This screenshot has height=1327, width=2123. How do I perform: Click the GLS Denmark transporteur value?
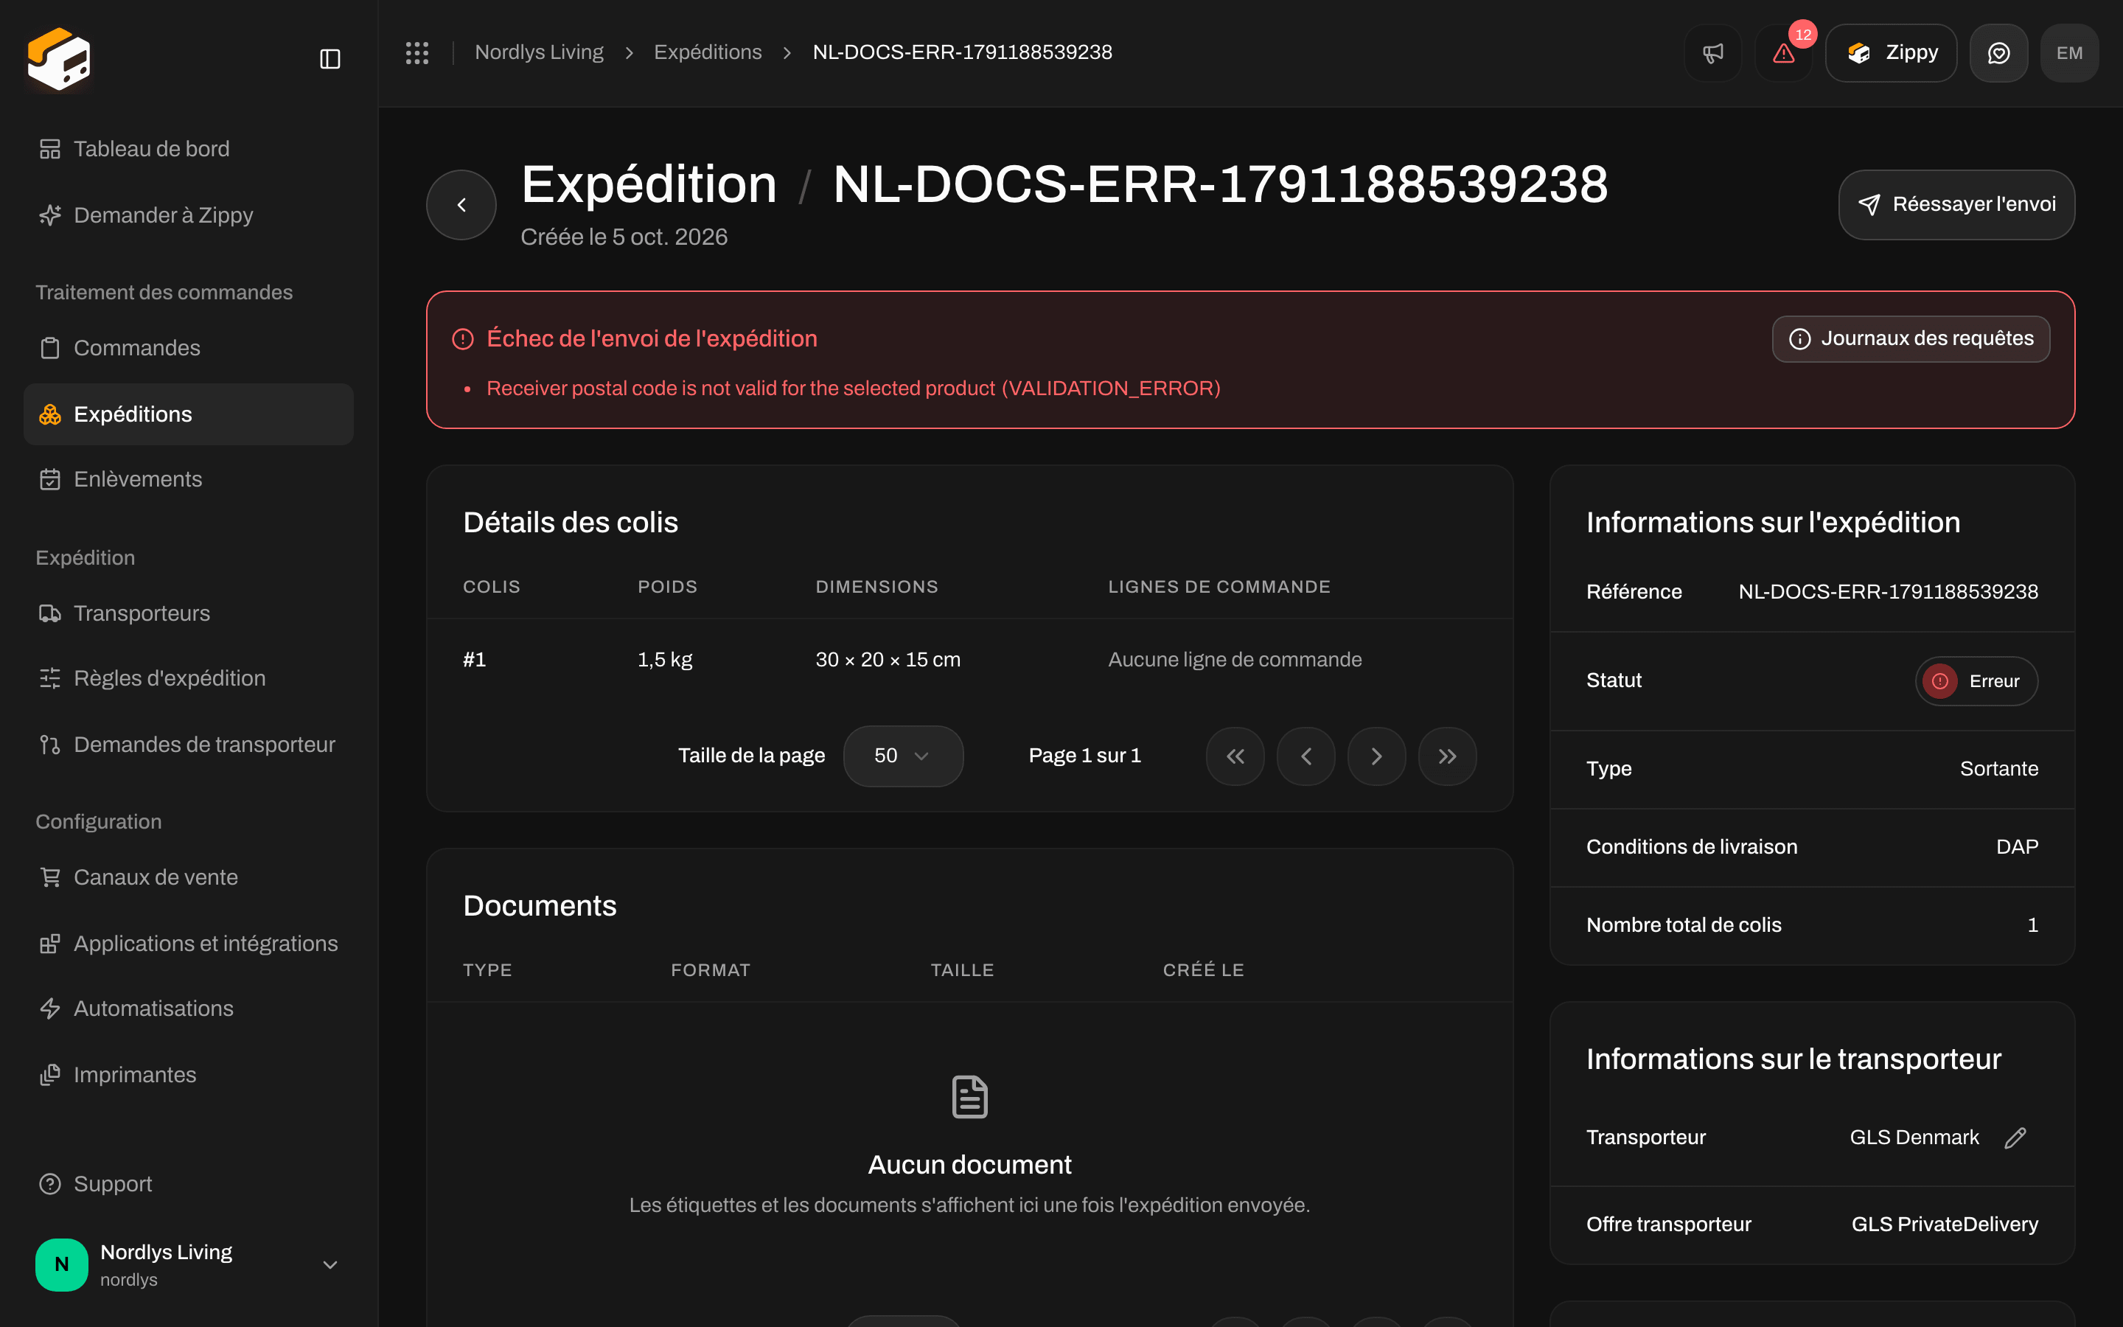point(1914,1138)
